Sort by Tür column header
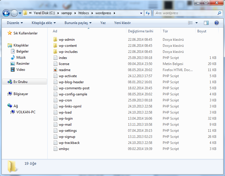 point(165,31)
